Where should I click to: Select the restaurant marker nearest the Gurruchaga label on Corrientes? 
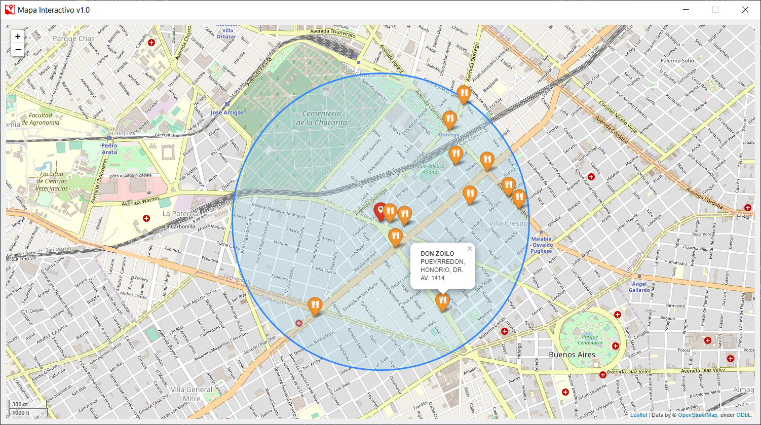pyautogui.click(x=518, y=199)
